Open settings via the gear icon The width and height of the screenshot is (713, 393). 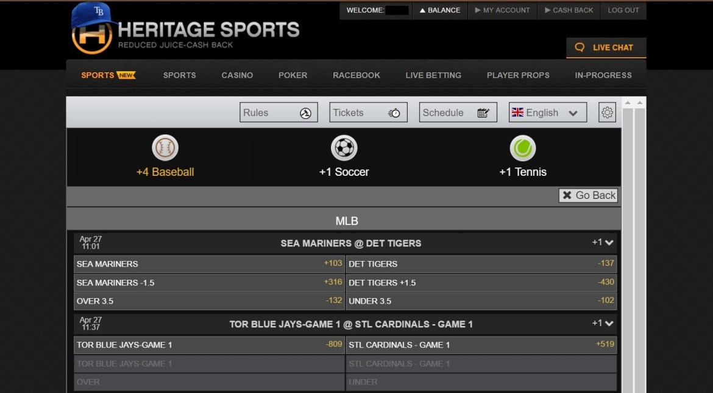pyautogui.click(x=607, y=113)
